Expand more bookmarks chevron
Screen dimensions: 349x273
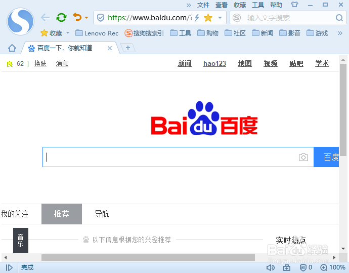(x=340, y=33)
